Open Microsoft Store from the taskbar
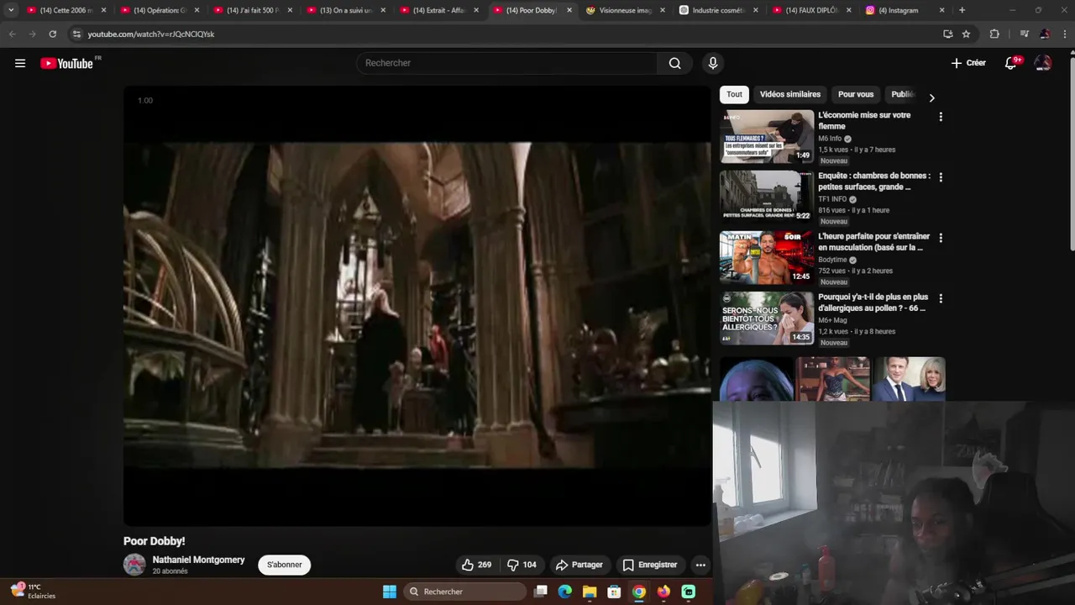The image size is (1075, 605). tap(614, 592)
